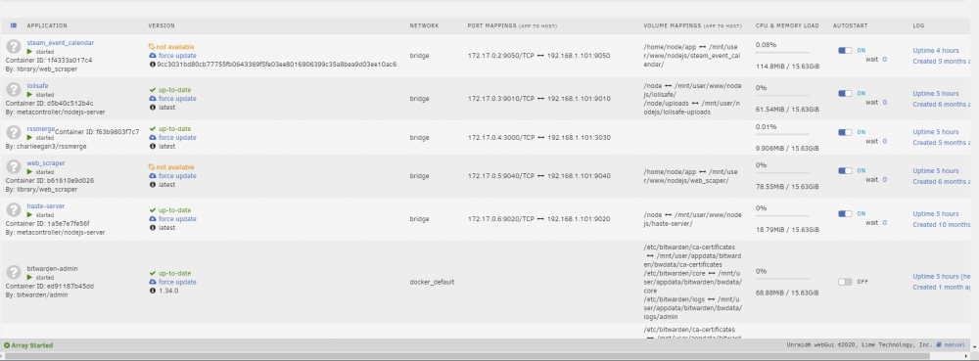Click the VOLUME MAPPINGS column header
Screen dimensions: 979x361
click(692, 25)
